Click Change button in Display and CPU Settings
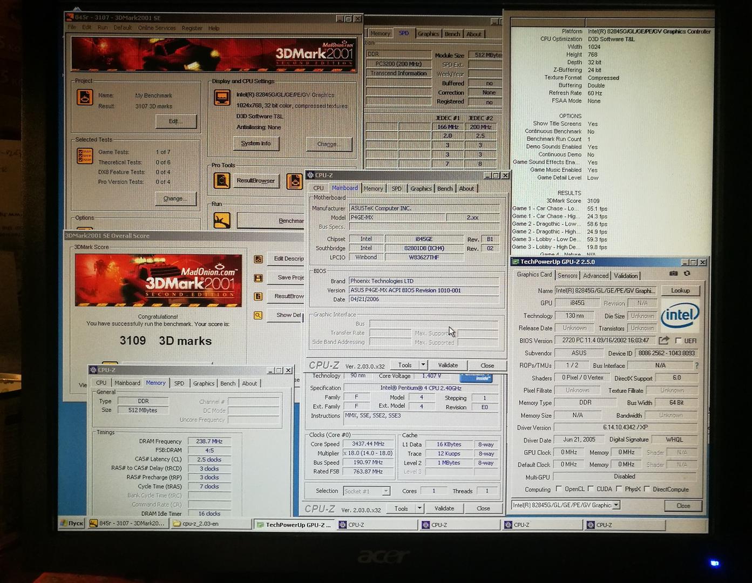 (x=329, y=144)
